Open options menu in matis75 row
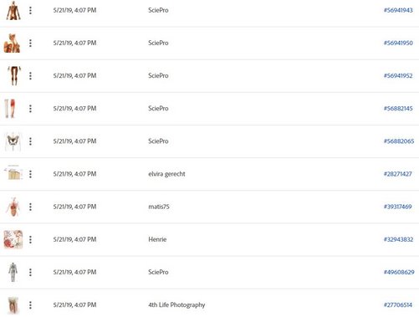 click(30, 207)
